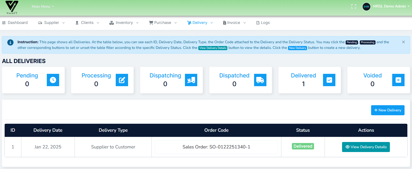
Task: Click the MRSL Demo Admin avatar
Action: [x=366, y=7]
